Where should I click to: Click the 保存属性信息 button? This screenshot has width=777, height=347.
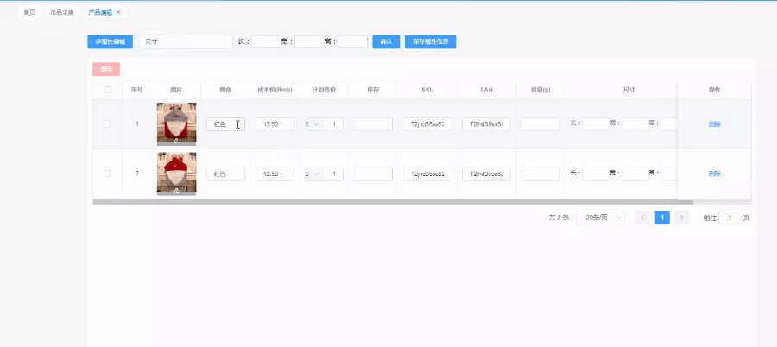(x=430, y=41)
